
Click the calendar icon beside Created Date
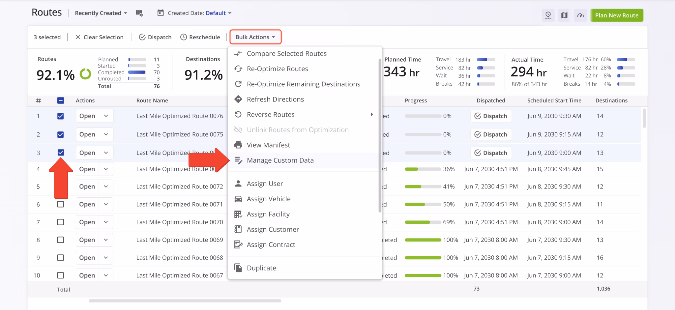click(161, 13)
